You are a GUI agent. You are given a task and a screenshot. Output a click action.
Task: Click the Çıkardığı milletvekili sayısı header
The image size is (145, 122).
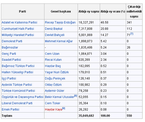[134, 11]
